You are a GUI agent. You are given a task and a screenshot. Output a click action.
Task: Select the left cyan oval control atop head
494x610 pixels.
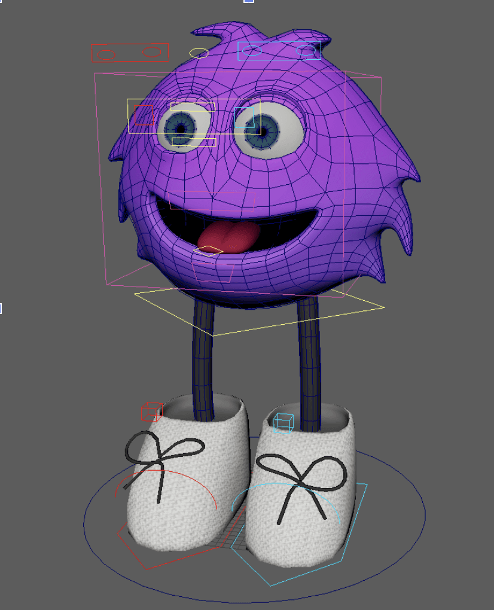[252, 51]
